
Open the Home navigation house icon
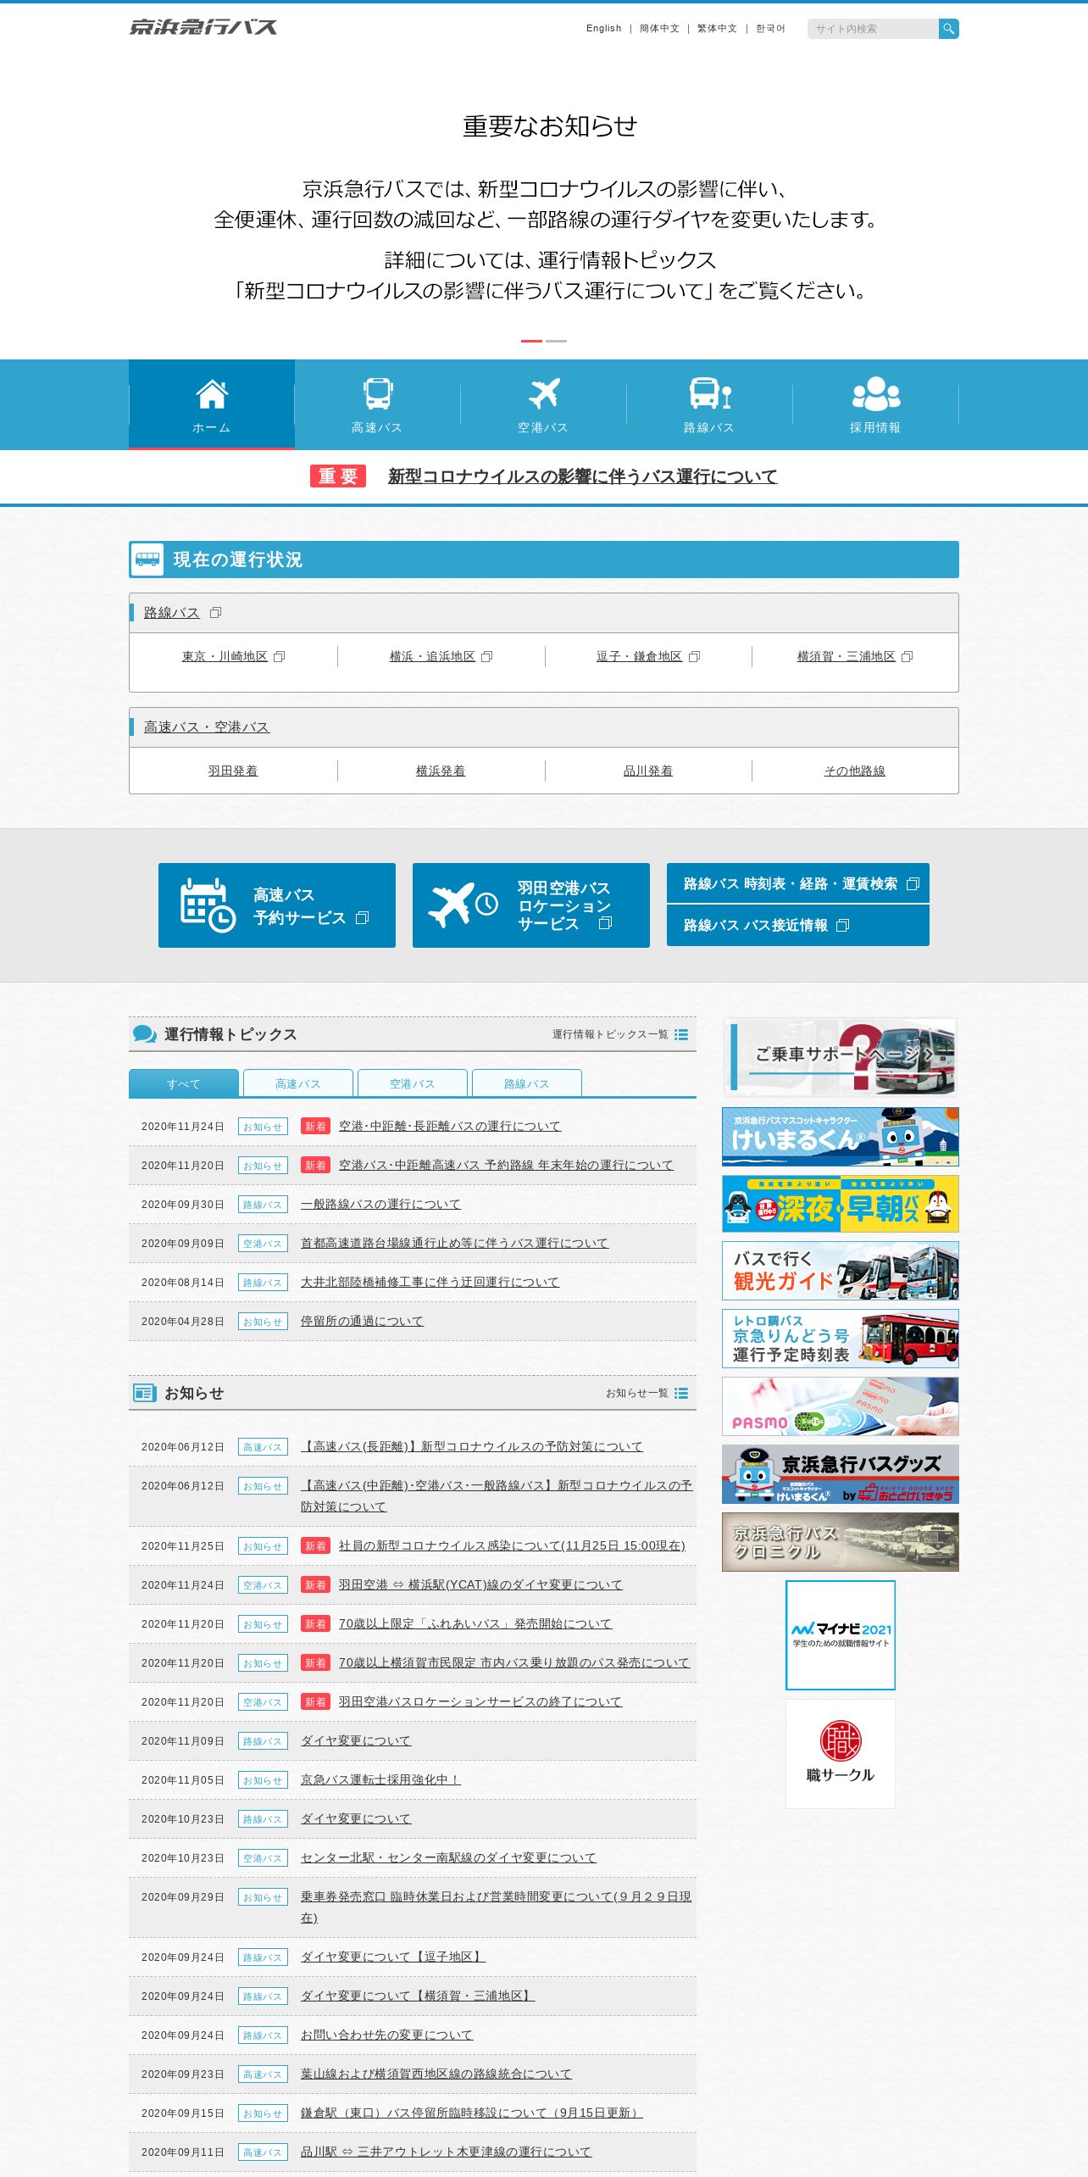(212, 394)
